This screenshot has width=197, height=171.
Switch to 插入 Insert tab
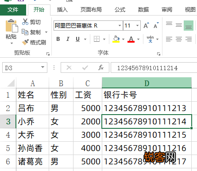point(62,10)
